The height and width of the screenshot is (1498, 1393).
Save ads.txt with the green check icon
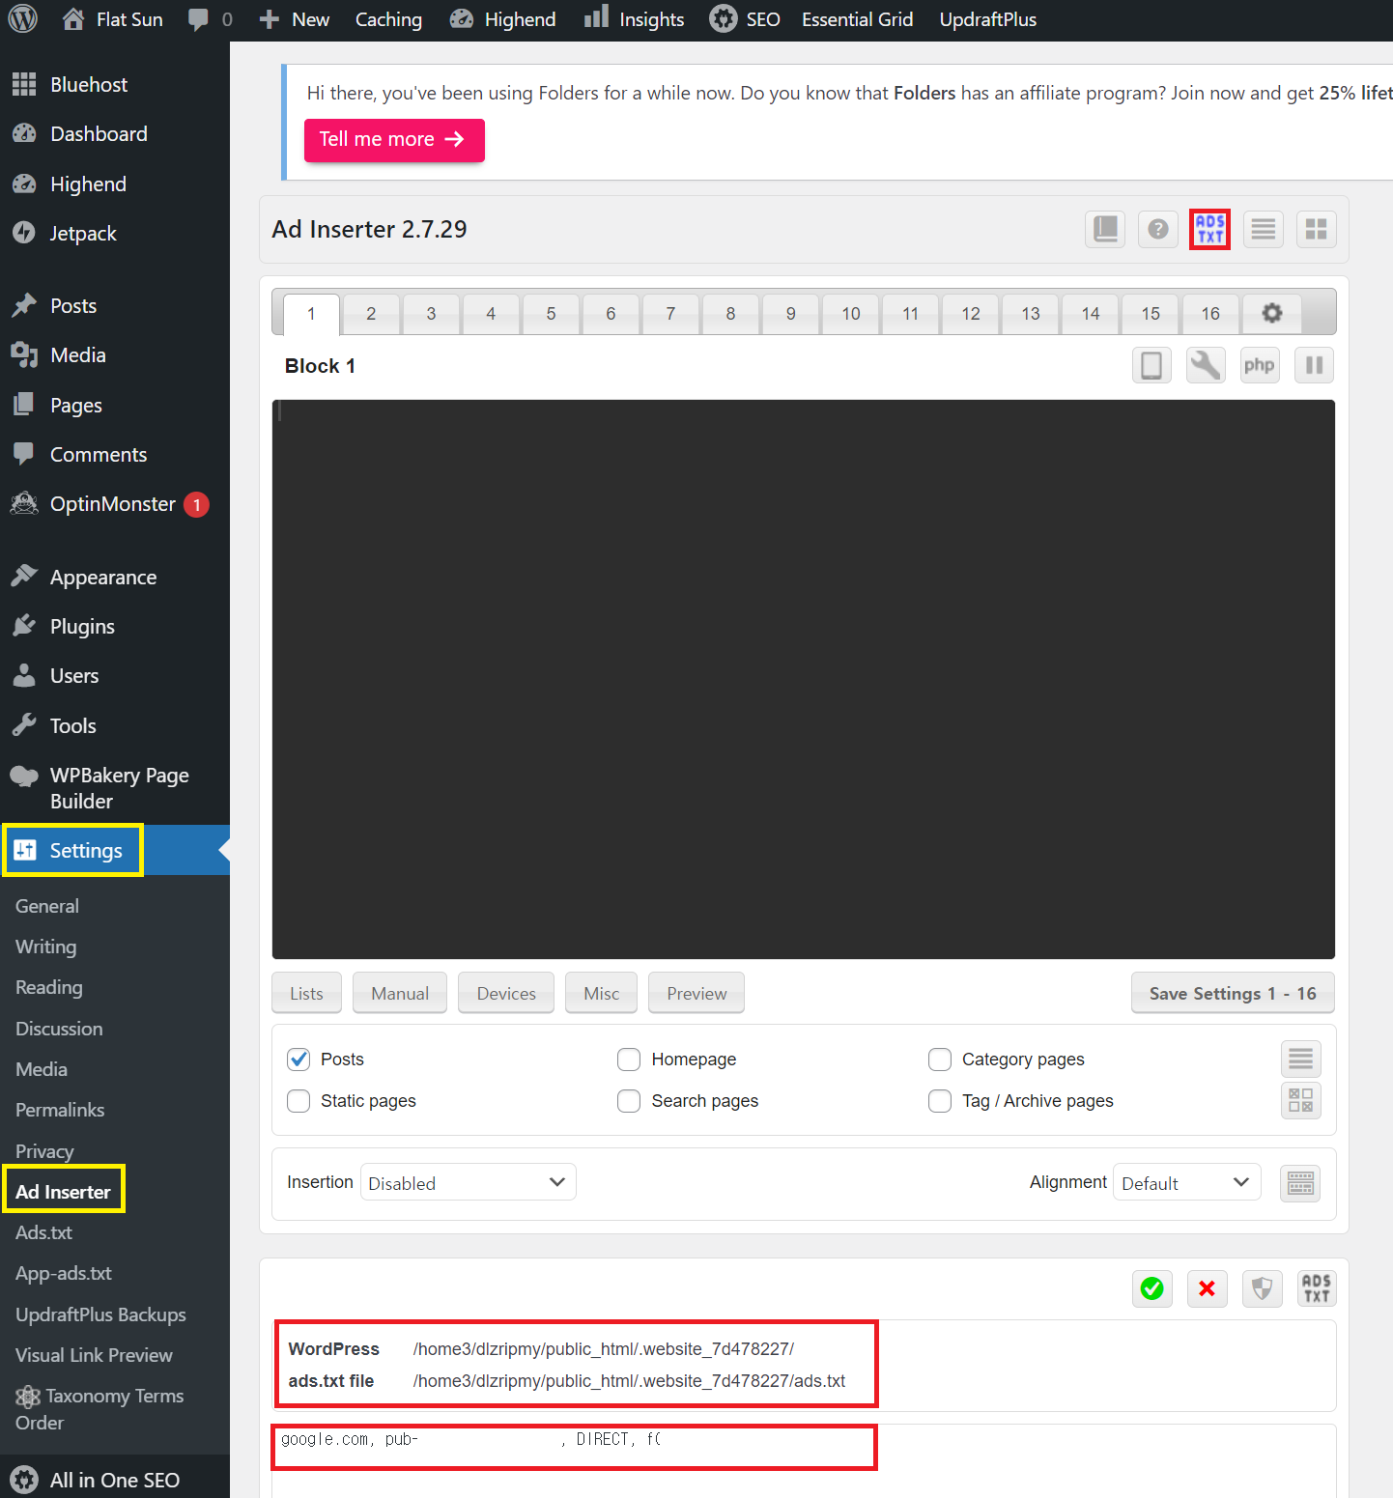pos(1152,1288)
